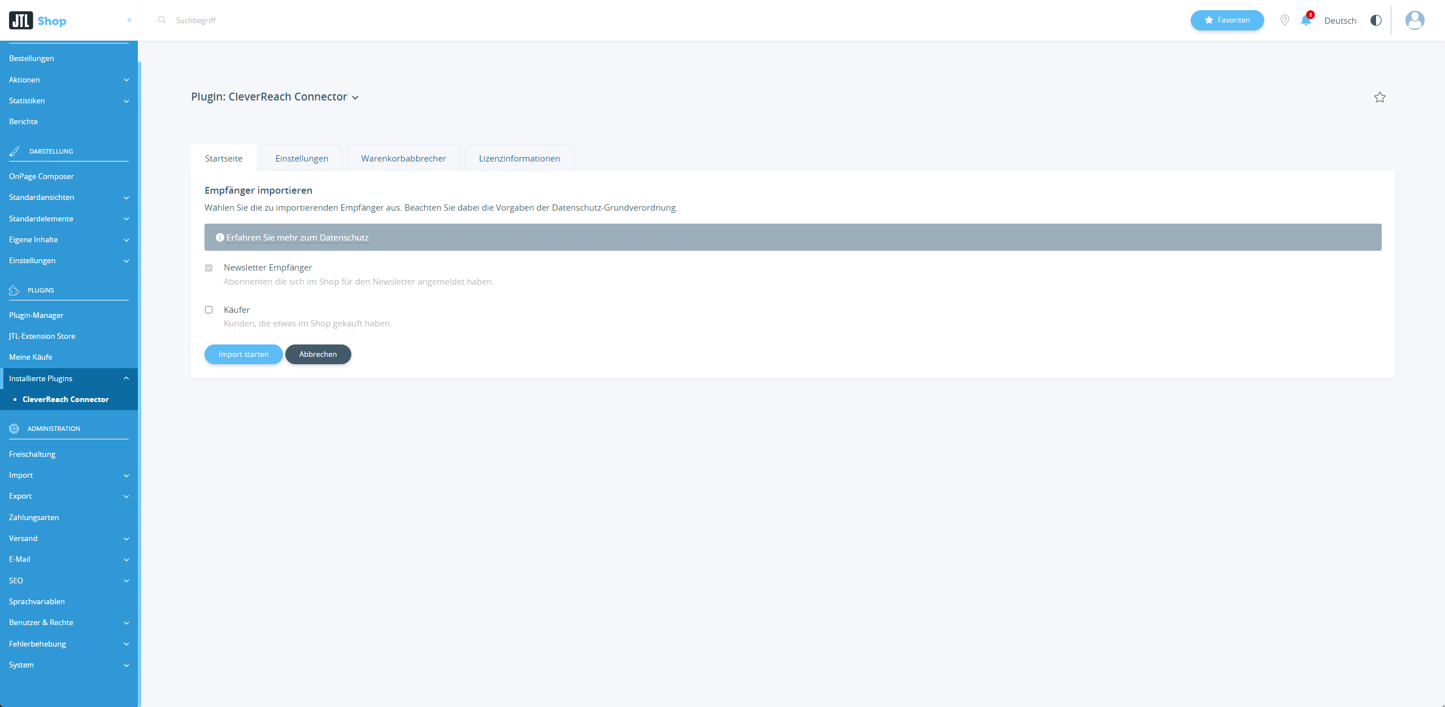This screenshot has height=707, width=1445.
Task: Toggle dark mode contrast icon
Action: (1376, 20)
